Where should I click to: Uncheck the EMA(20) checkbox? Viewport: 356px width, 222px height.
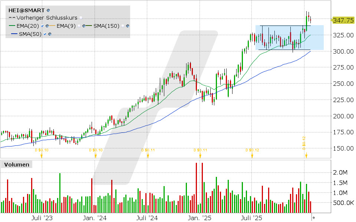click(42, 26)
